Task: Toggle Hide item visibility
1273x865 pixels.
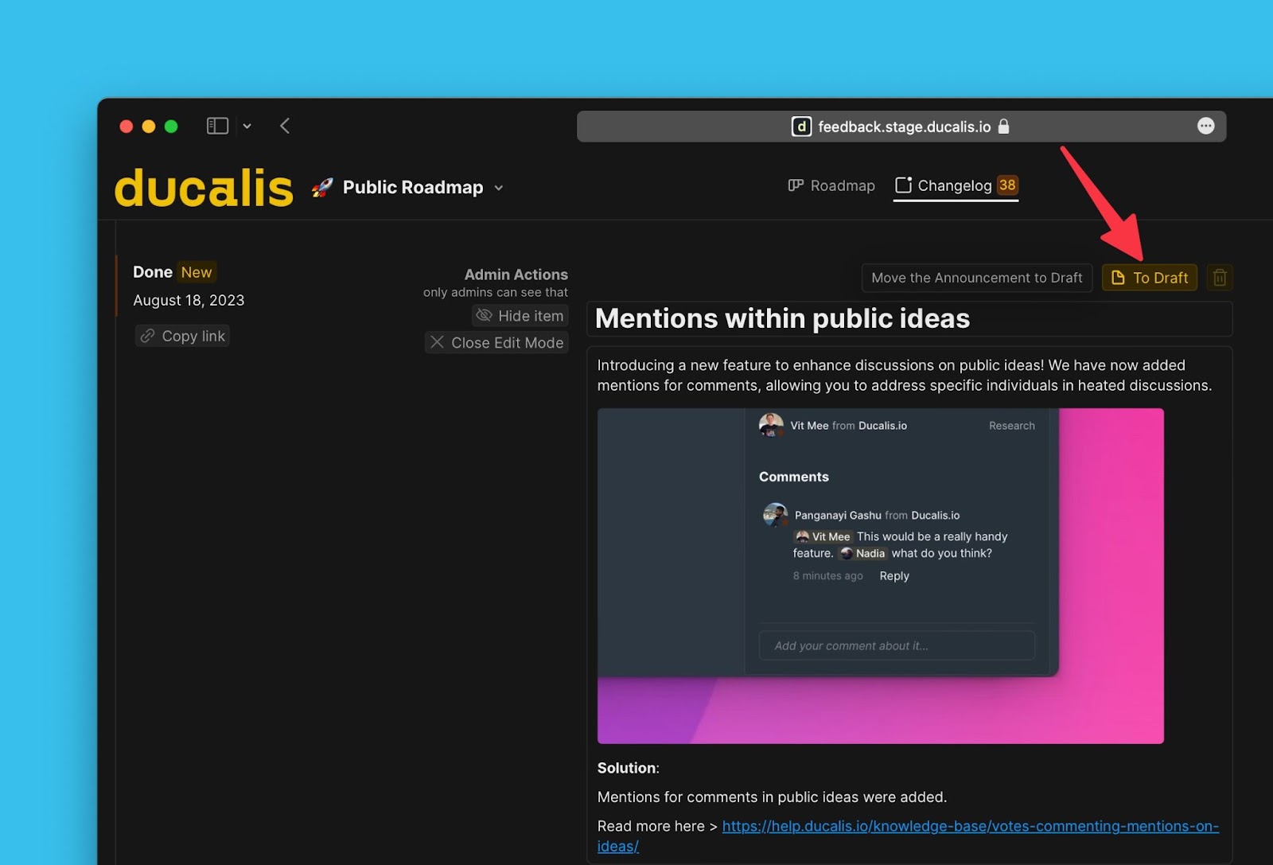Action: pyautogui.click(x=520, y=316)
